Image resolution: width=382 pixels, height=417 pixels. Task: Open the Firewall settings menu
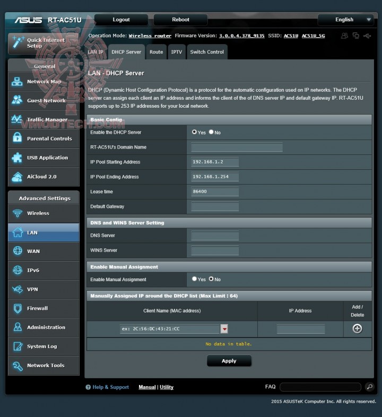click(x=44, y=308)
